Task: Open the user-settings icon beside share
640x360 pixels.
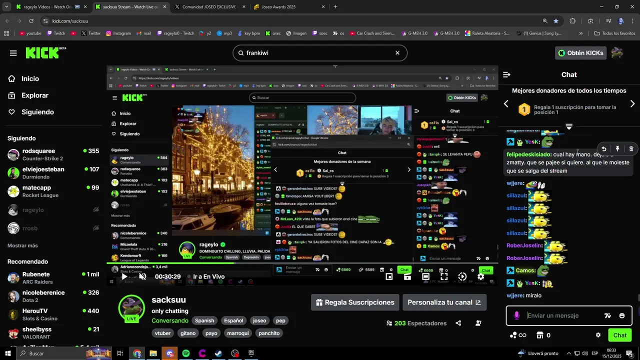Action: (x=478, y=323)
